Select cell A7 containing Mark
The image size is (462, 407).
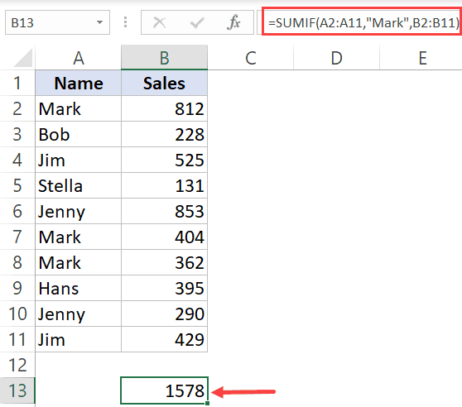tap(79, 237)
